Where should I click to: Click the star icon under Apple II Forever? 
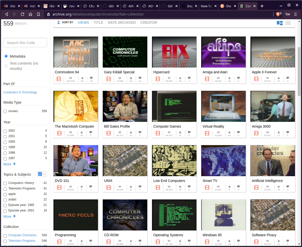click(278, 78)
